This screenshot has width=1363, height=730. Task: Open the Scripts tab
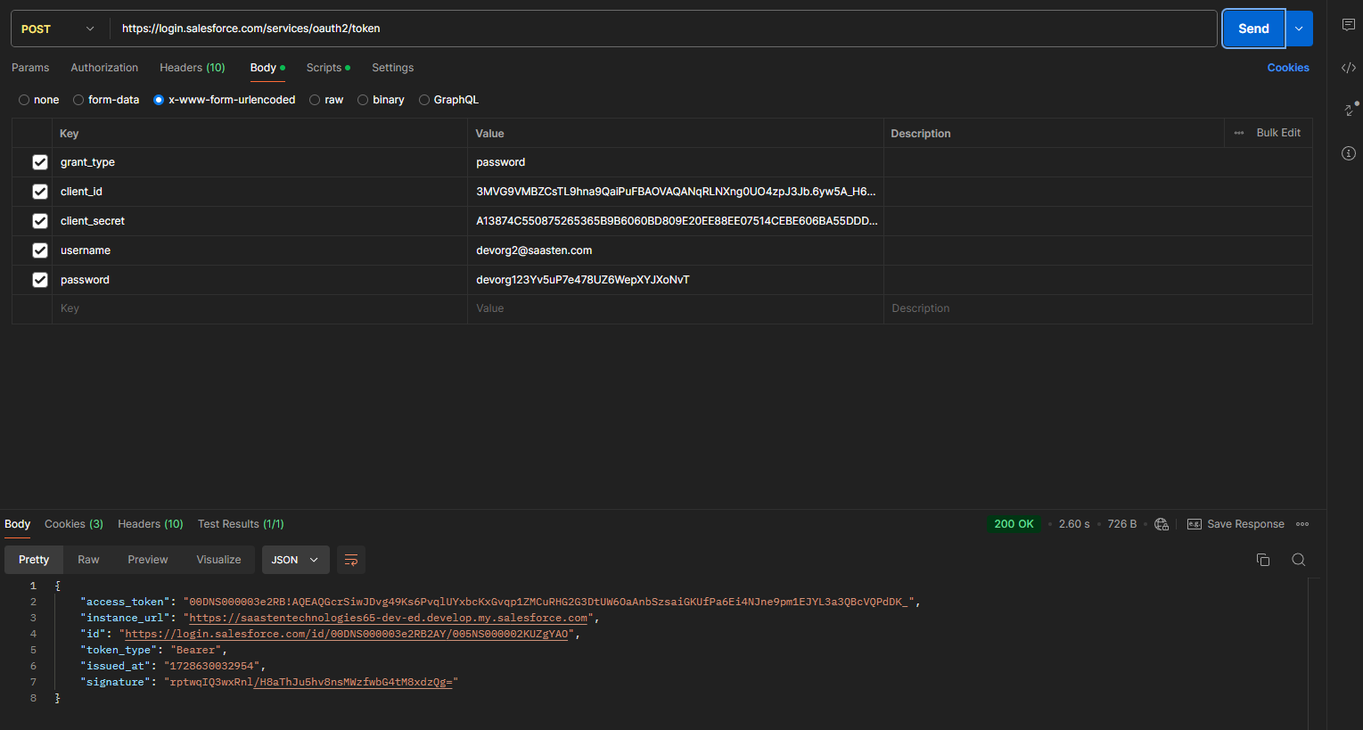[328, 68]
